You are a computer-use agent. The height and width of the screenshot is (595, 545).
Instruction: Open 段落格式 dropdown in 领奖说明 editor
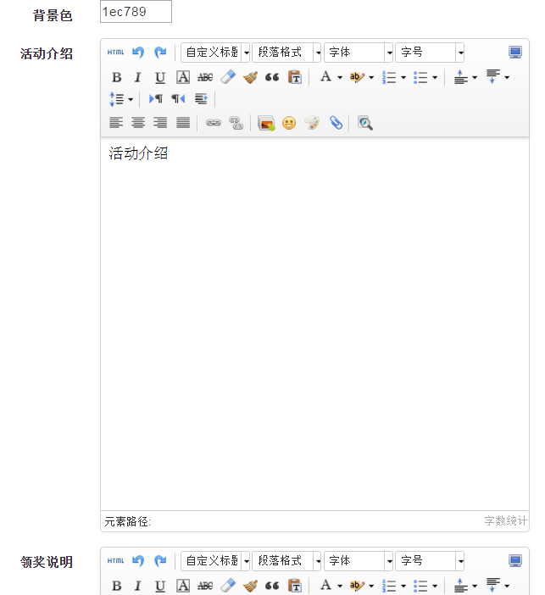[x=286, y=561]
